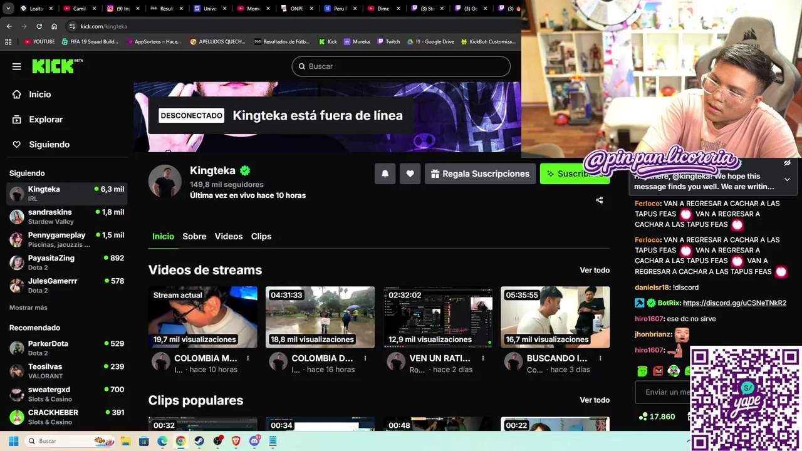Open Pennygameplay channel from the sidebar

tap(66, 240)
